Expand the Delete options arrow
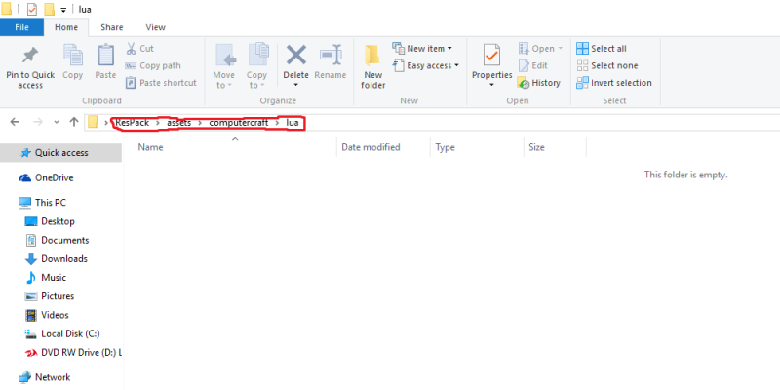780x390 pixels. click(x=296, y=85)
